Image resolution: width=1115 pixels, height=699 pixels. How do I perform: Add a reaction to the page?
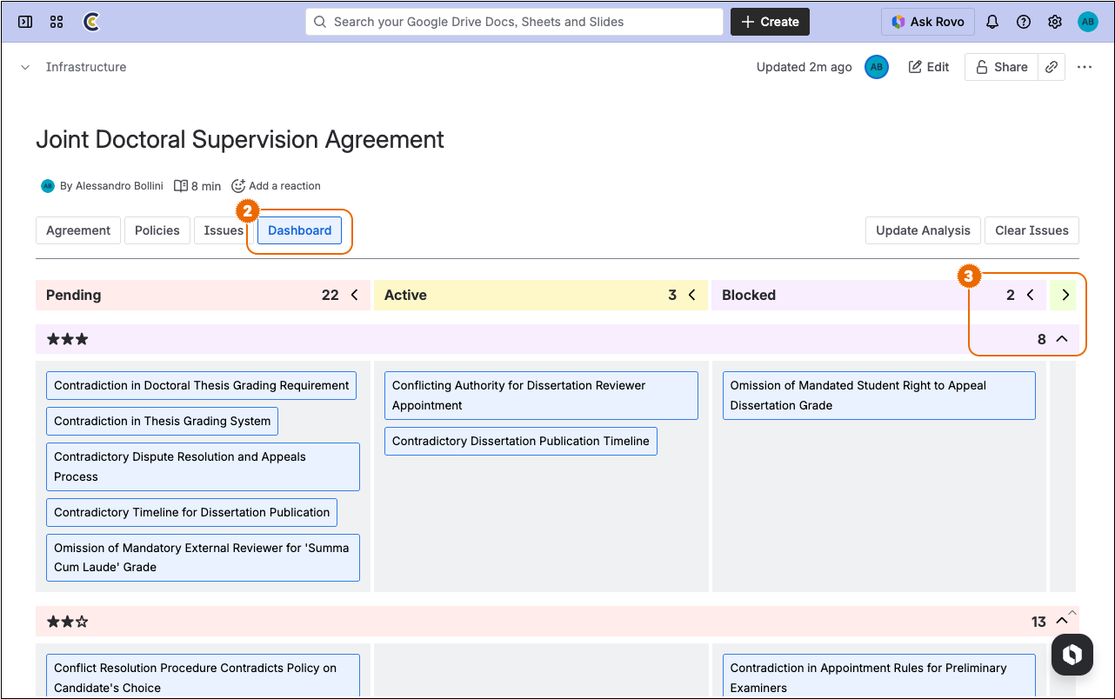pyautogui.click(x=276, y=186)
